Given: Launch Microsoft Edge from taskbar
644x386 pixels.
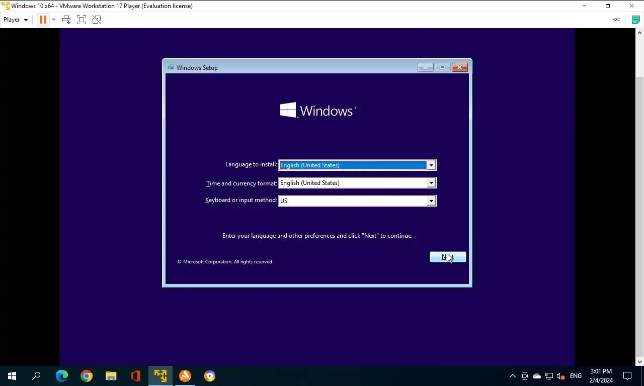Looking at the screenshot, I should click(x=62, y=376).
